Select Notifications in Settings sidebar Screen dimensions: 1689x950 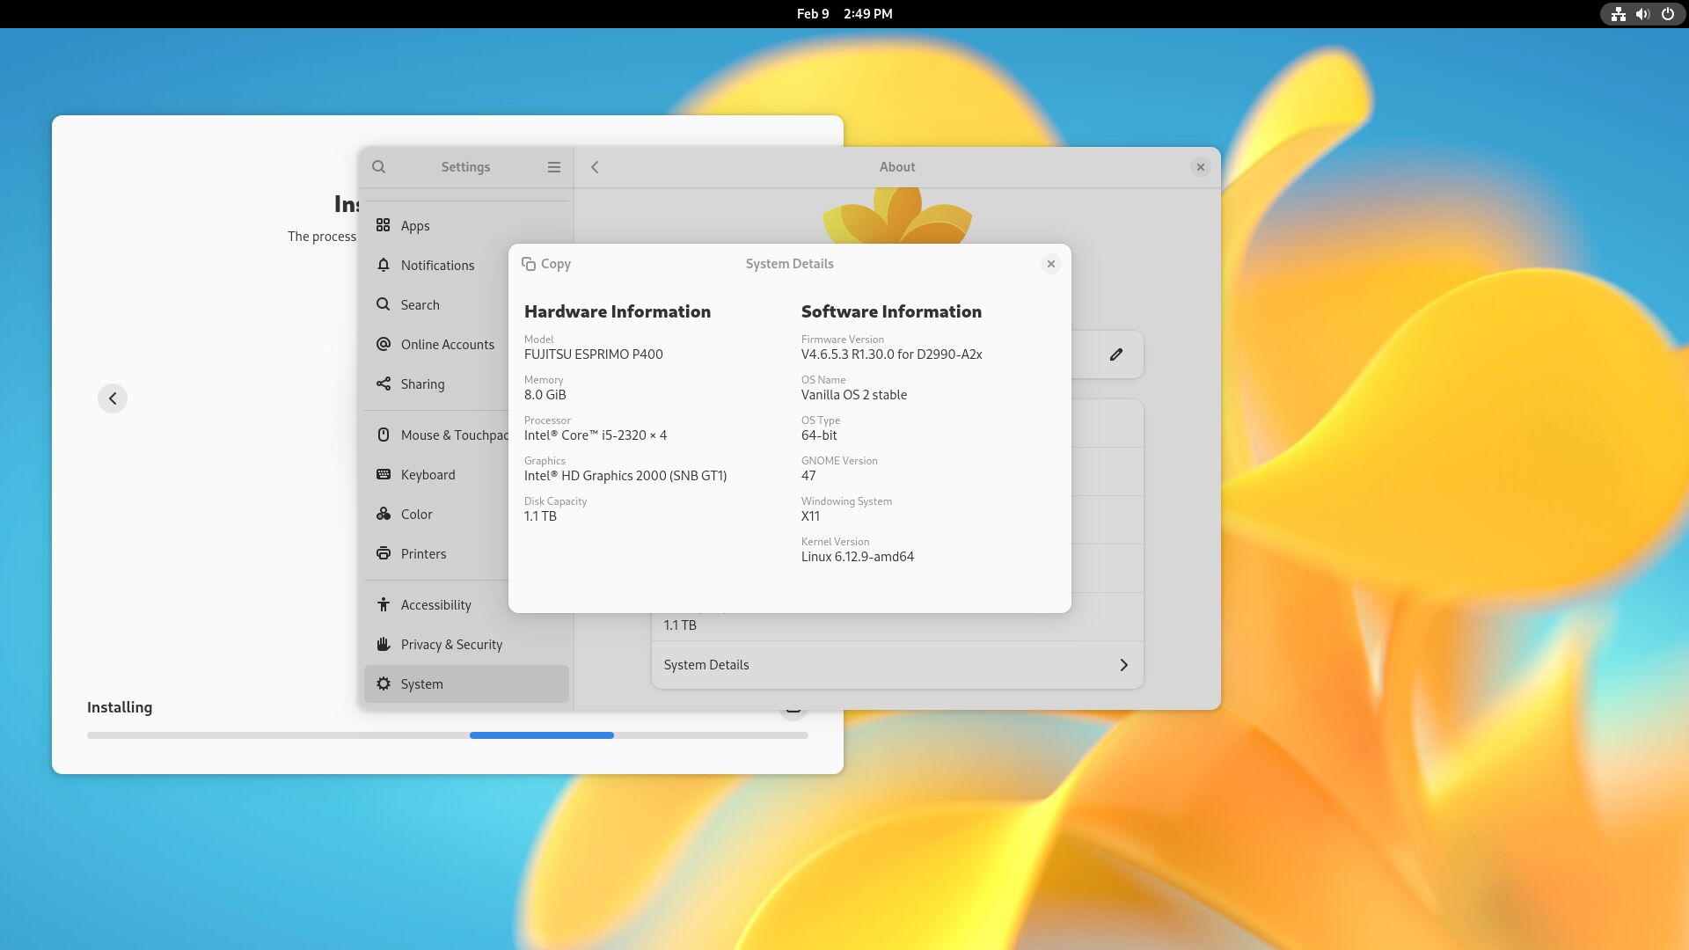[466, 265]
